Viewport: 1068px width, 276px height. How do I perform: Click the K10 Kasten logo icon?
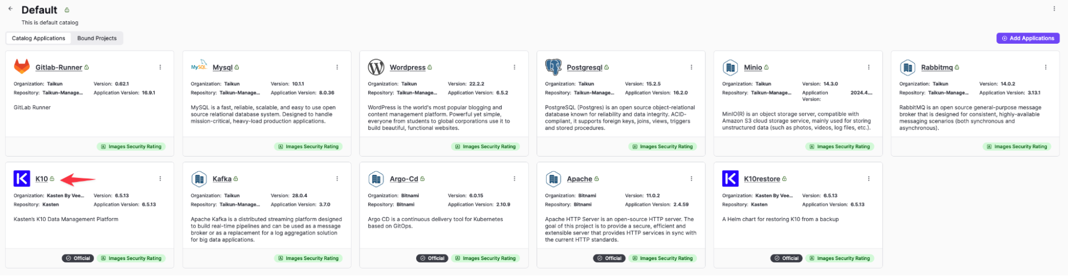(22, 178)
